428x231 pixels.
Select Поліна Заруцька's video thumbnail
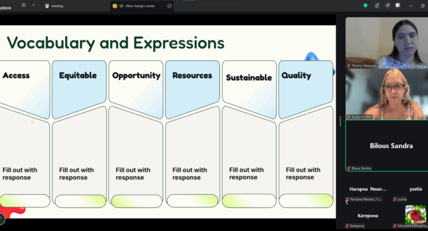[387, 43]
